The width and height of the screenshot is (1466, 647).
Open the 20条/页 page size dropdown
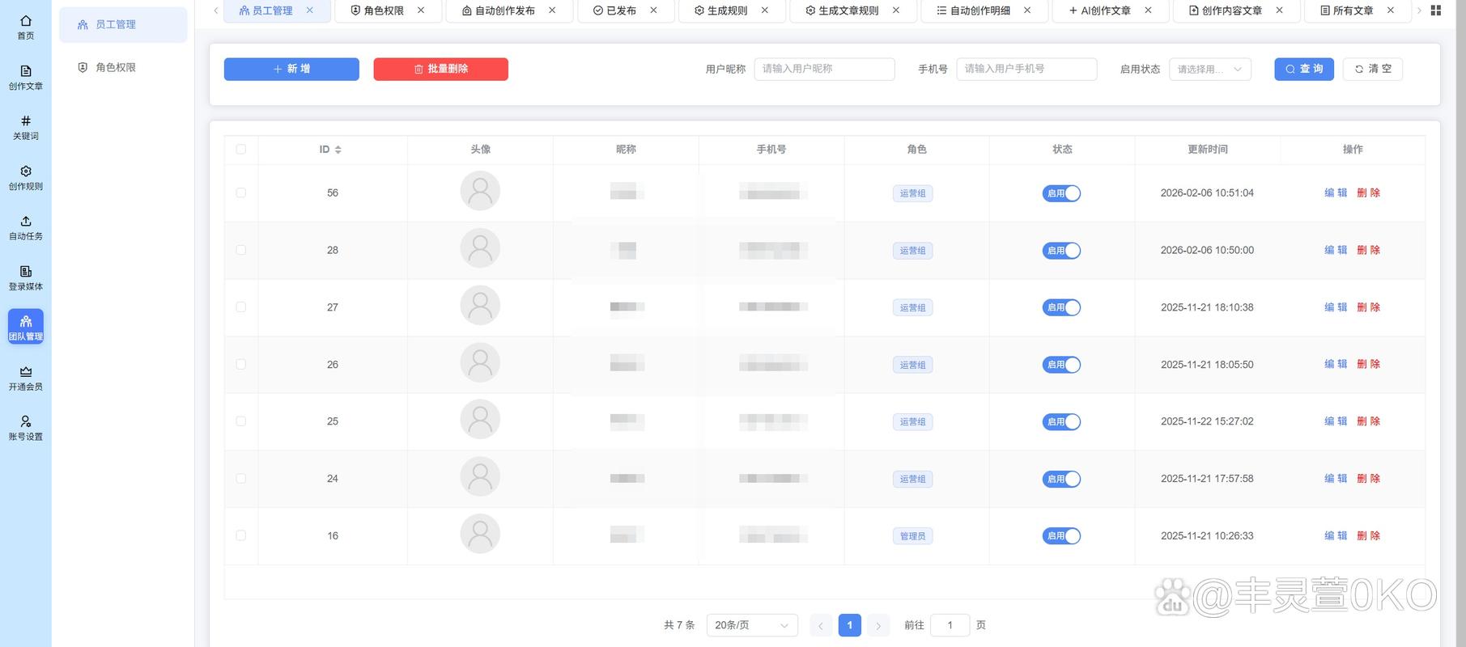pos(752,625)
